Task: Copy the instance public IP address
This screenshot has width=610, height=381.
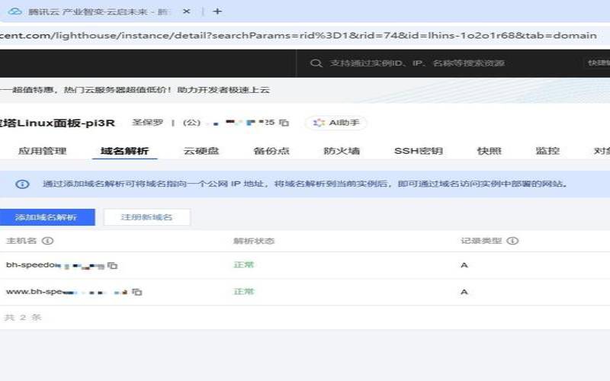Action: 284,123
